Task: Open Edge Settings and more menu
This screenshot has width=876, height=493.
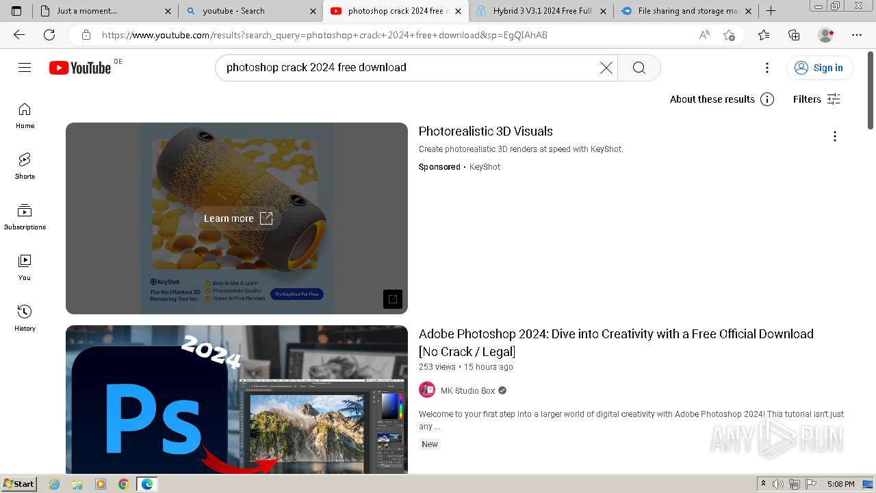Action: (857, 35)
